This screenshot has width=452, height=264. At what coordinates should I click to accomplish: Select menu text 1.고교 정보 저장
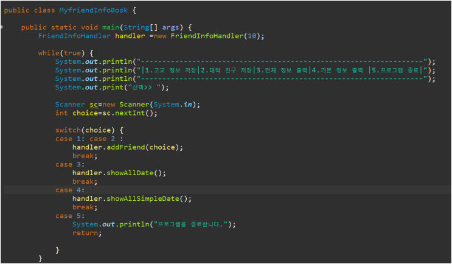tap(171, 71)
